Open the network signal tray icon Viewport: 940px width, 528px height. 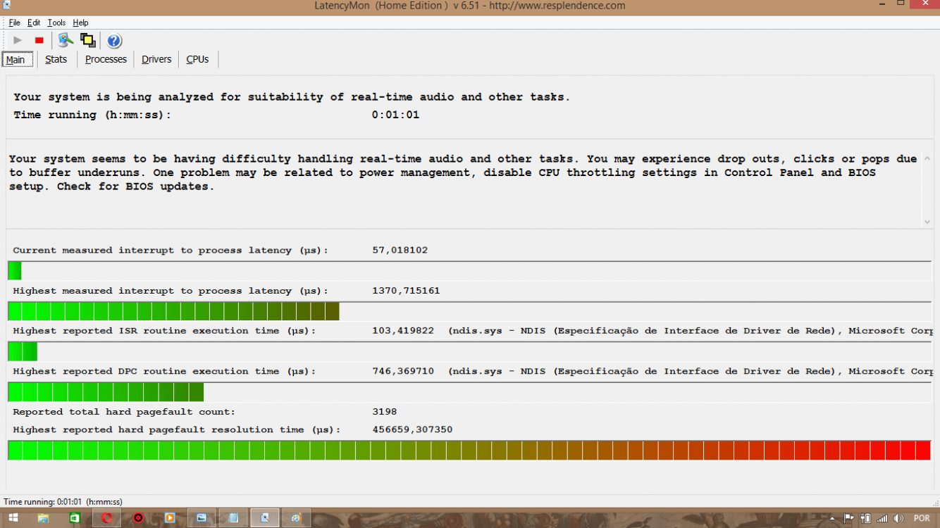882,519
